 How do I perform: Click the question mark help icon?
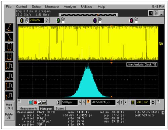tap(163, 113)
